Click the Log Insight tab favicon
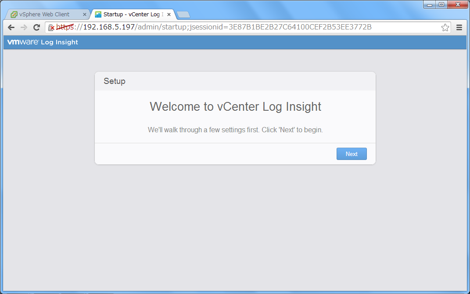 [98, 15]
